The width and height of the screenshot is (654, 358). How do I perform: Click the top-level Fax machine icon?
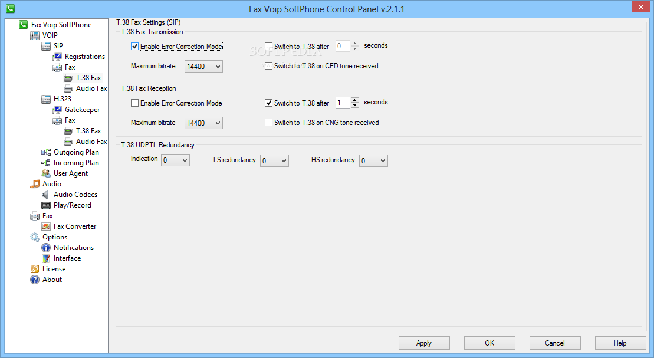[35, 216]
